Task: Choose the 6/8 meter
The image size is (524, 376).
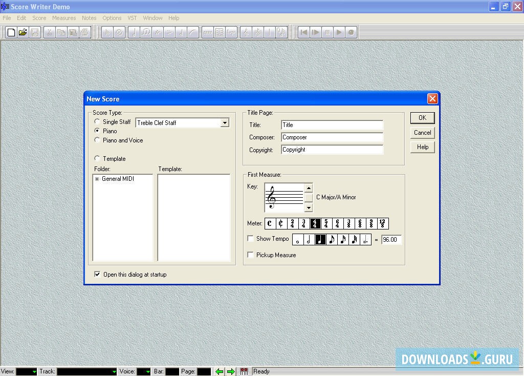Action: (360, 223)
